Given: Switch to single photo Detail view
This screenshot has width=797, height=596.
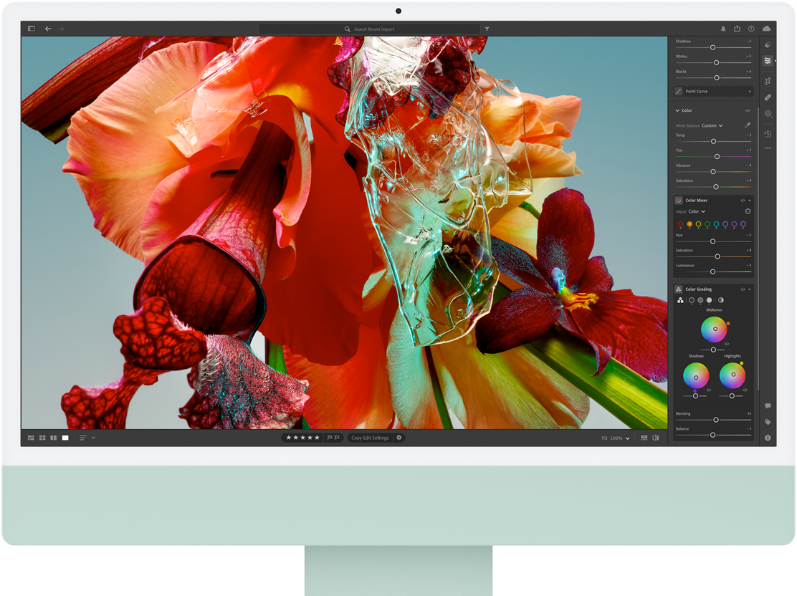Looking at the screenshot, I should 65,438.
